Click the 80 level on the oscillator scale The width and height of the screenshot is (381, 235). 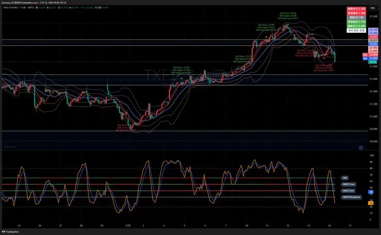pos(371,168)
